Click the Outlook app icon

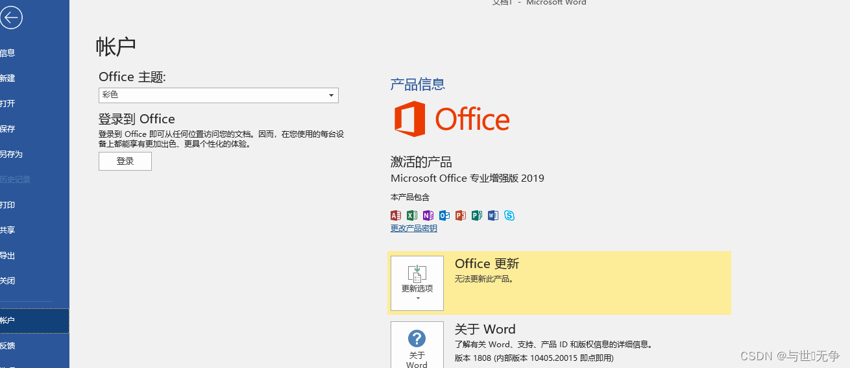pyautogui.click(x=444, y=215)
